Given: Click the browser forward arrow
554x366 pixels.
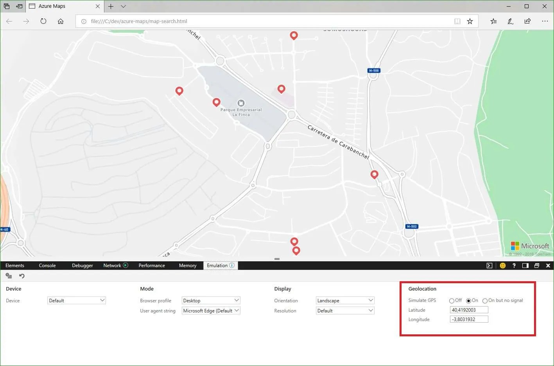Looking at the screenshot, I should [26, 21].
